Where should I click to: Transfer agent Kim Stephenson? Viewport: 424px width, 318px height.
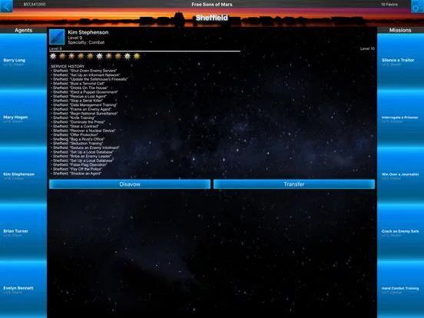click(294, 184)
